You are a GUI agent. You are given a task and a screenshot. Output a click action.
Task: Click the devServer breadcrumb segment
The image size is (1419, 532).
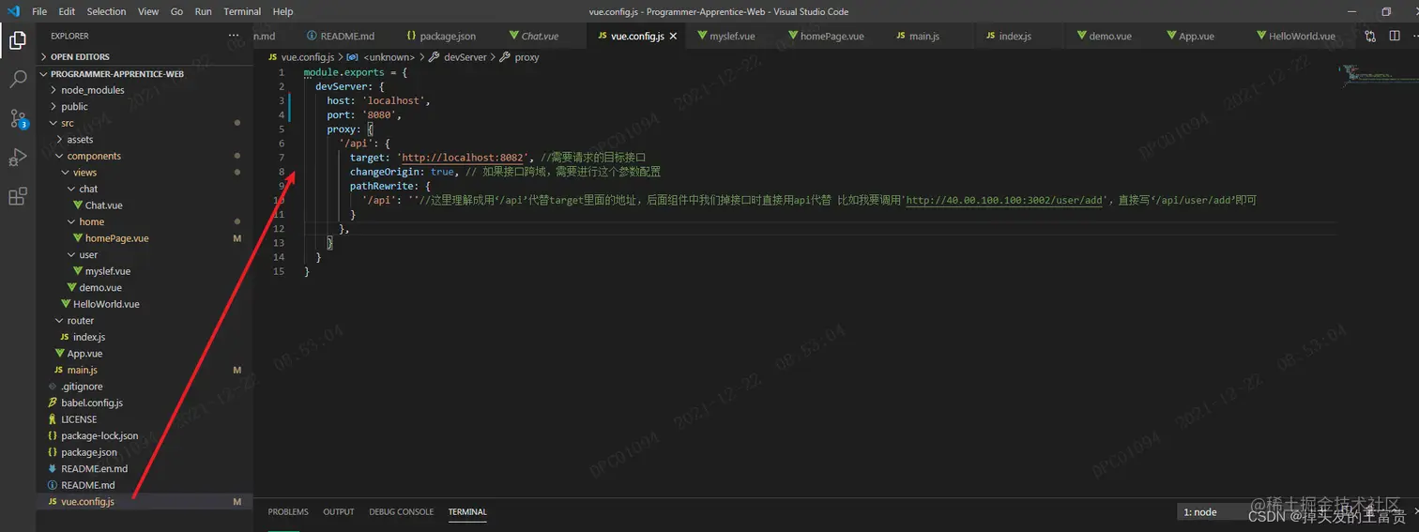(458, 57)
